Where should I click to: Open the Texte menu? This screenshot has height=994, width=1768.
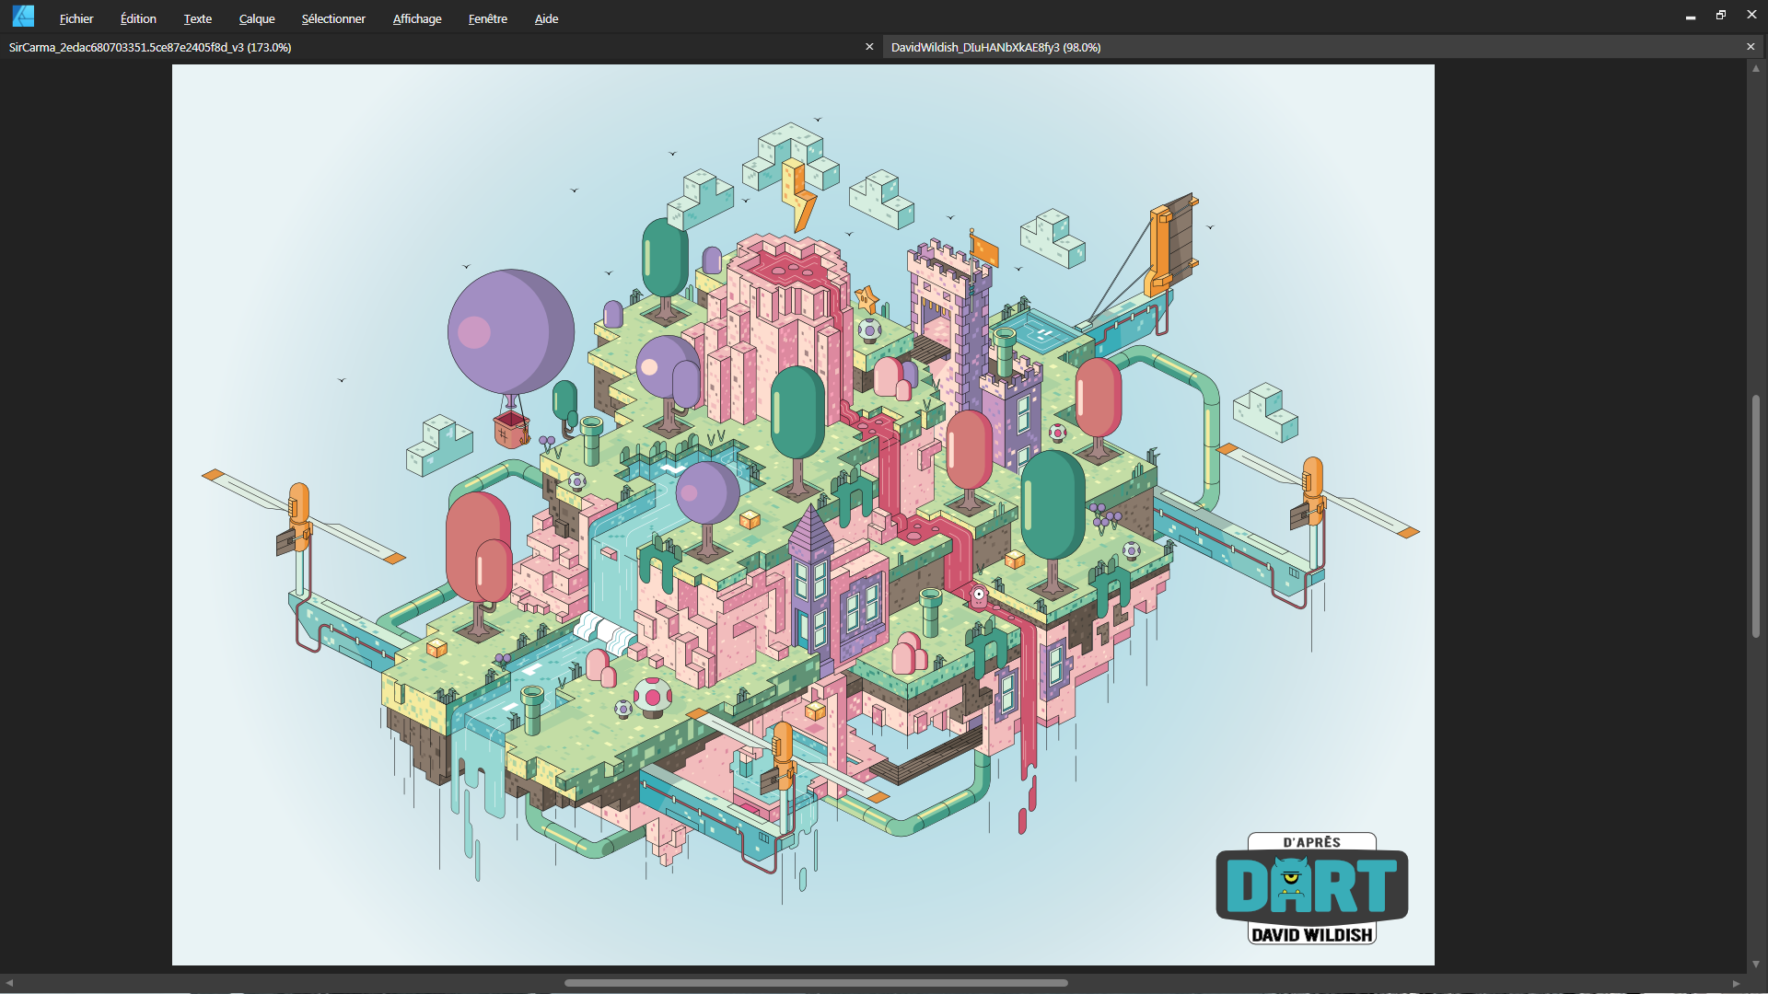197,18
